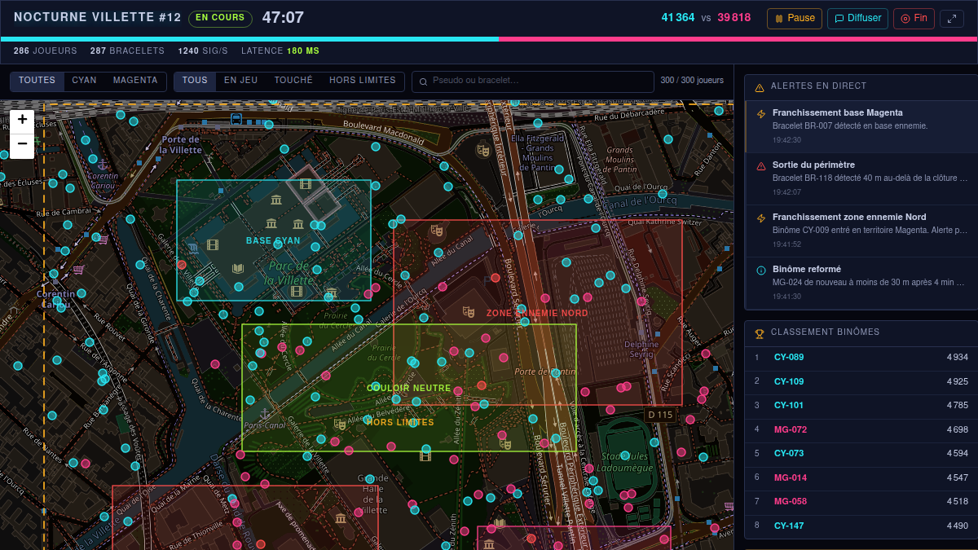Click the warning triangle beside ALERTES EN DIRECT
Screen dimensions: 978x550
pyautogui.click(x=760, y=86)
